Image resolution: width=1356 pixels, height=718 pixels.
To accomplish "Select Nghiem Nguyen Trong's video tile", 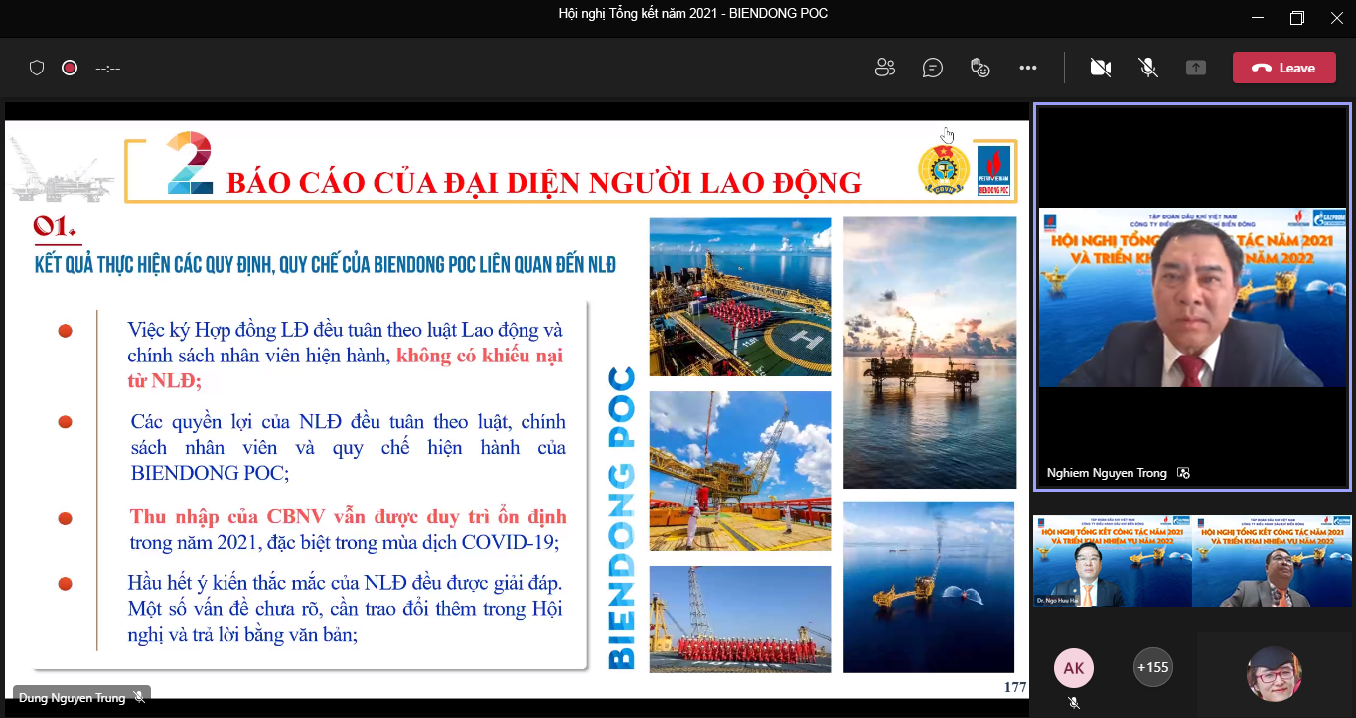I will [1192, 297].
